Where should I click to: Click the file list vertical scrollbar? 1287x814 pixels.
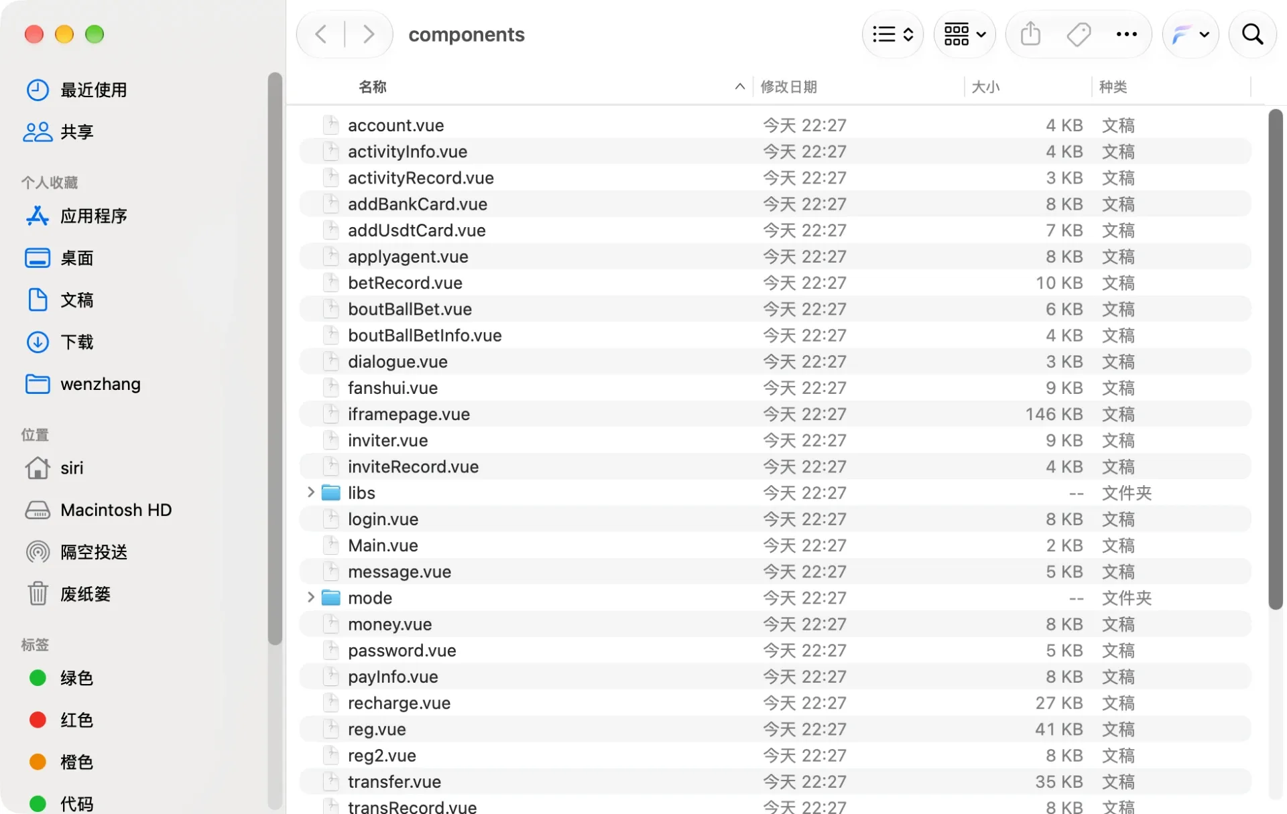(1275, 359)
